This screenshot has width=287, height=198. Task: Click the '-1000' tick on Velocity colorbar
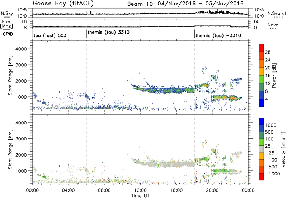pyautogui.click(x=273, y=174)
